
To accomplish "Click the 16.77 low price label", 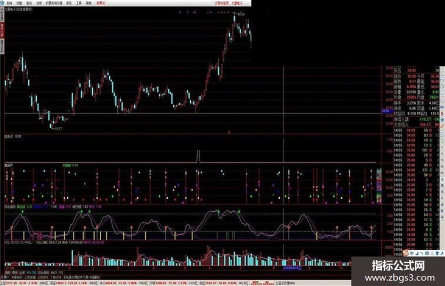I will pos(58,129).
